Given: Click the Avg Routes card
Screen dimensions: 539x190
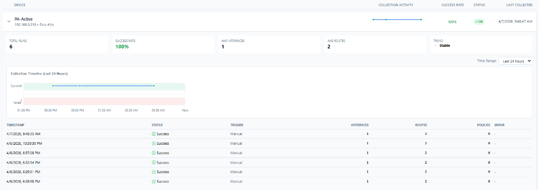Looking at the screenshot, I should pyautogui.click(x=375, y=45).
